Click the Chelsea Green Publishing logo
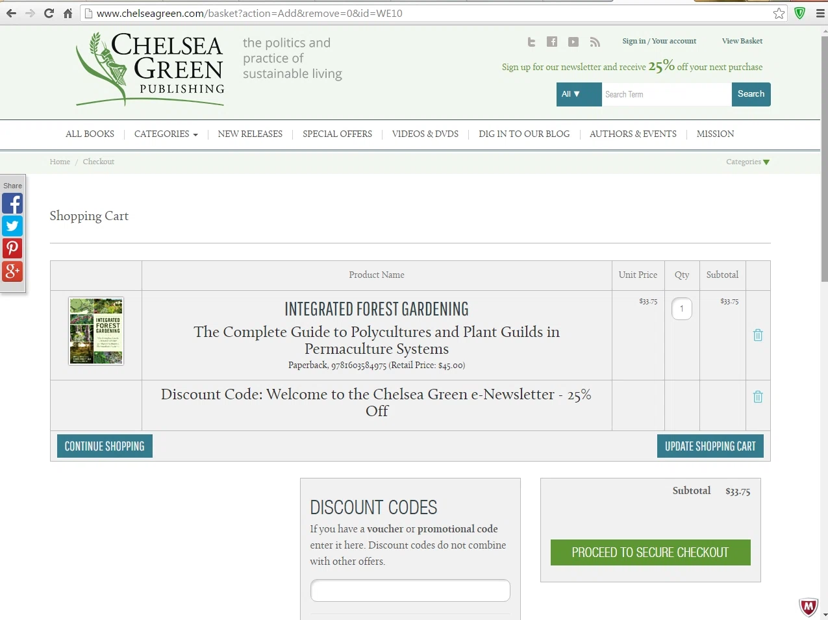Image resolution: width=828 pixels, height=620 pixels. (x=151, y=69)
